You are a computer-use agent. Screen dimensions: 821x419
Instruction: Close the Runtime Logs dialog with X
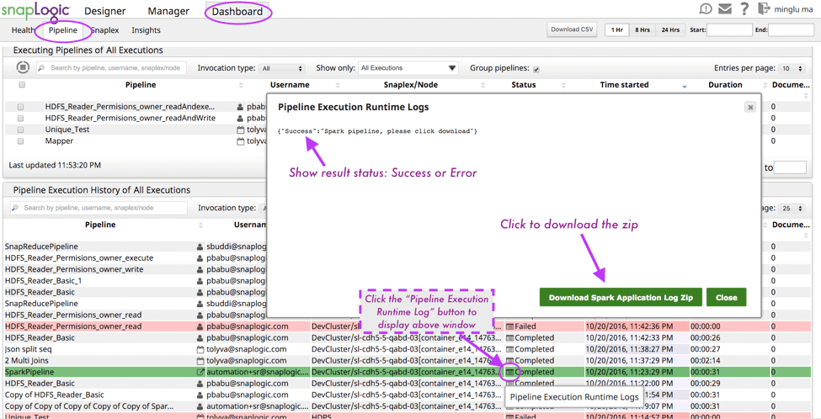tap(749, 107)
